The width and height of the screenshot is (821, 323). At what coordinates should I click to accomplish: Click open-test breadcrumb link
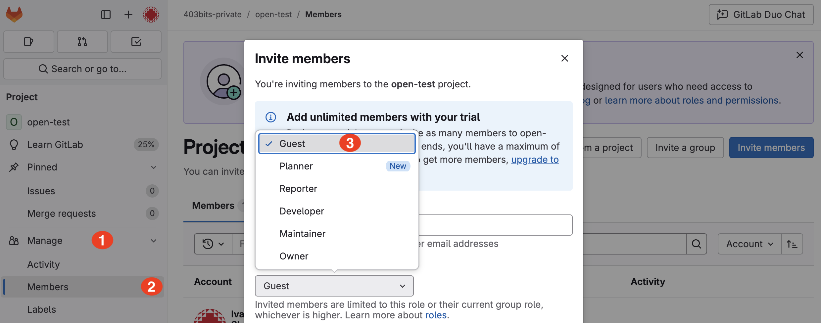tap(273, 15)
